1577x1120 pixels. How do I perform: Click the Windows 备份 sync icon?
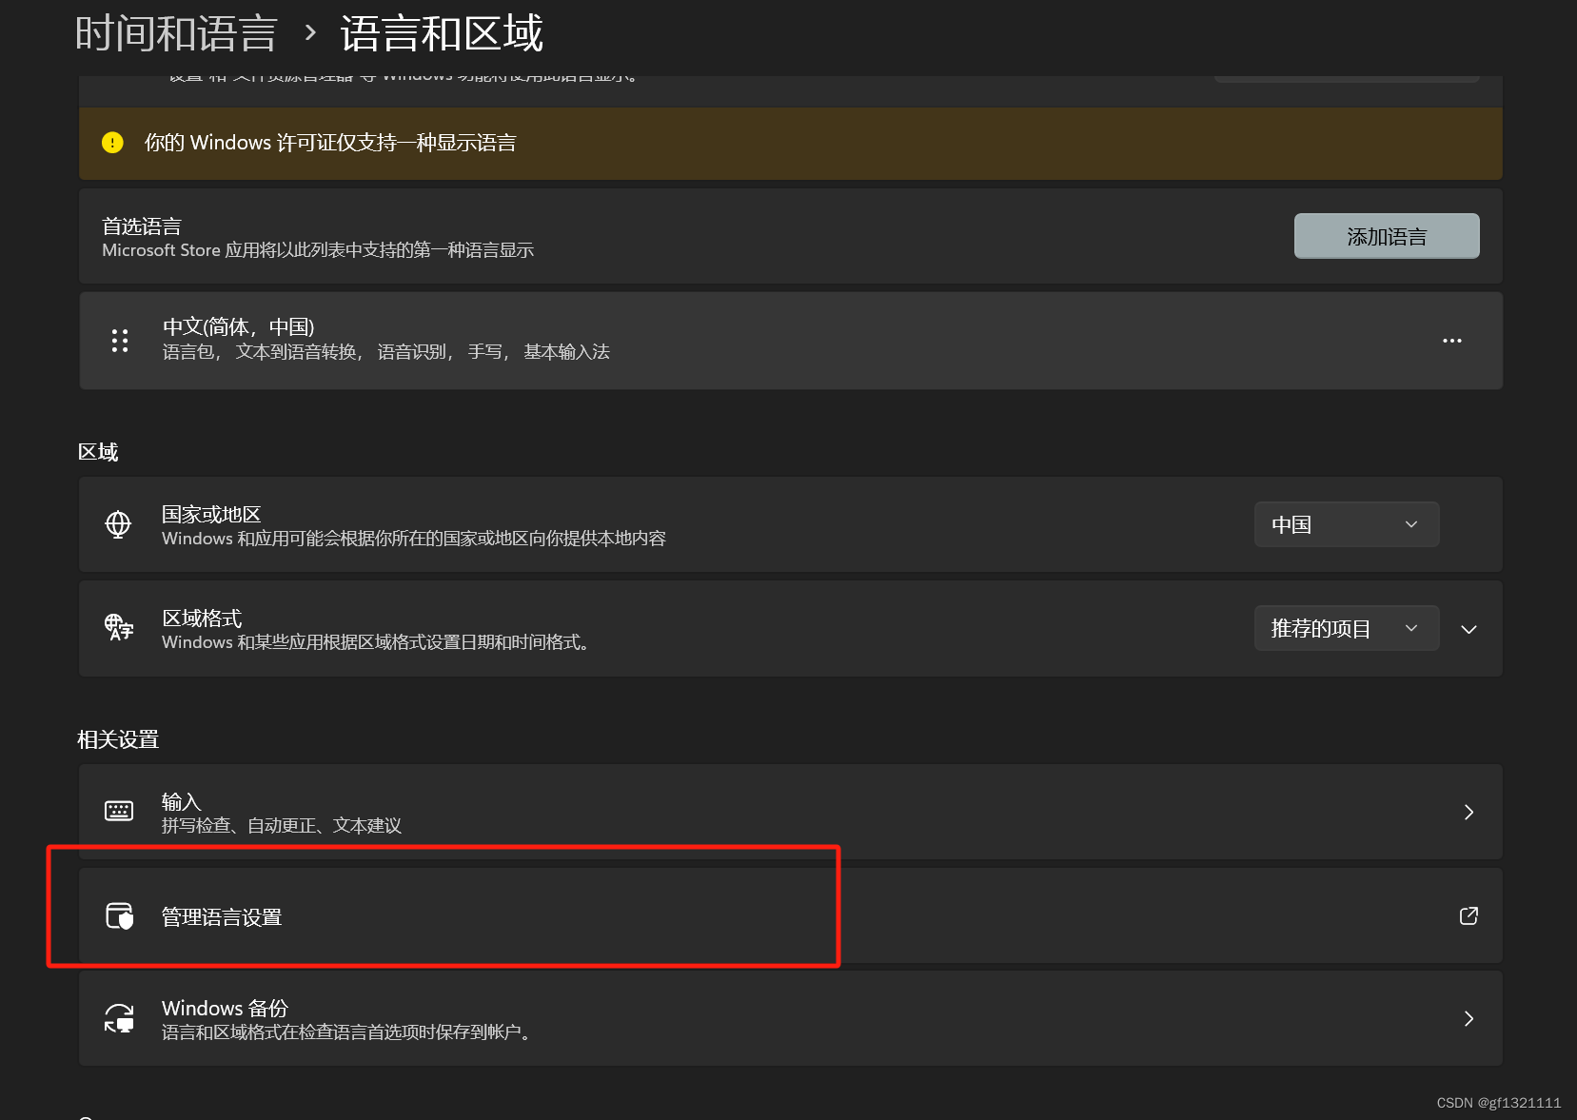point(119,1018)
